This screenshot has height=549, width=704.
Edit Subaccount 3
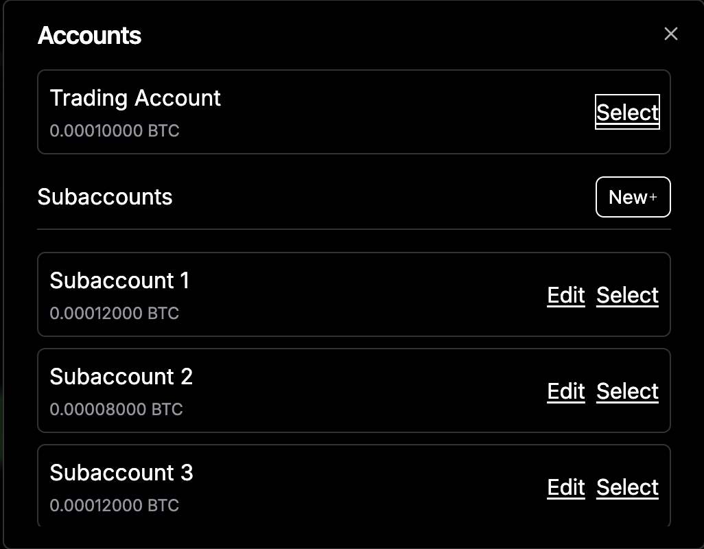pos(565,487)
